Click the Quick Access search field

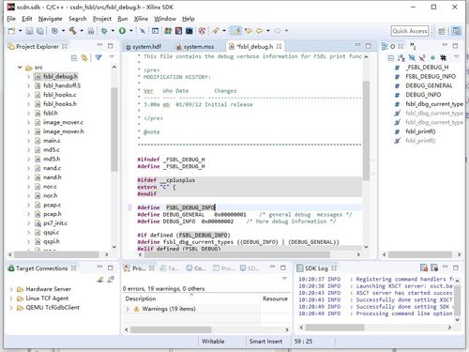coord(410,31)
